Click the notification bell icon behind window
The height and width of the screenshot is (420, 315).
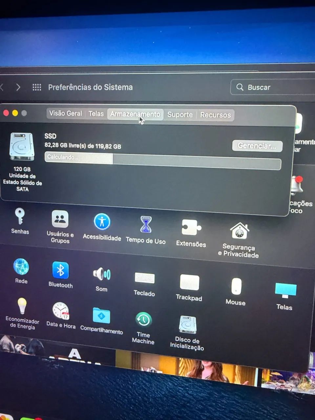[297, 185]
